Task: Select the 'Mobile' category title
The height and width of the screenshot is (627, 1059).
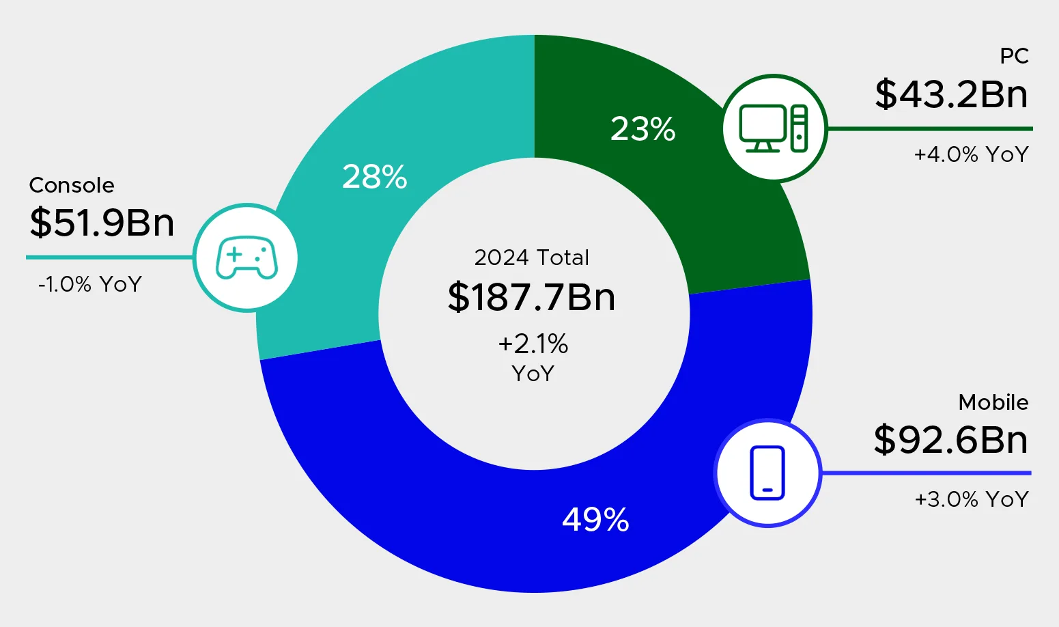Action: 993,402
